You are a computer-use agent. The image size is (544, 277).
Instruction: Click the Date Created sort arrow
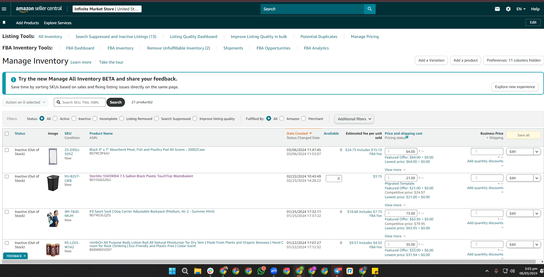pos(311,133)
